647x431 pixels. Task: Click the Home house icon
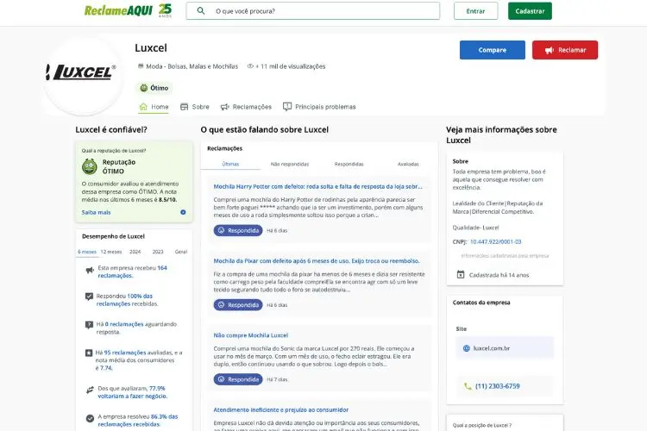tap(143, 106)
